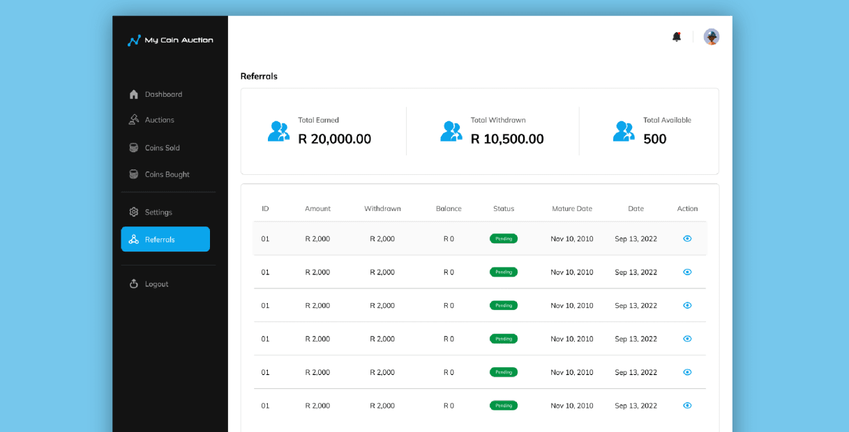
Task: Click the Balance column header
Action: [449, 208]
